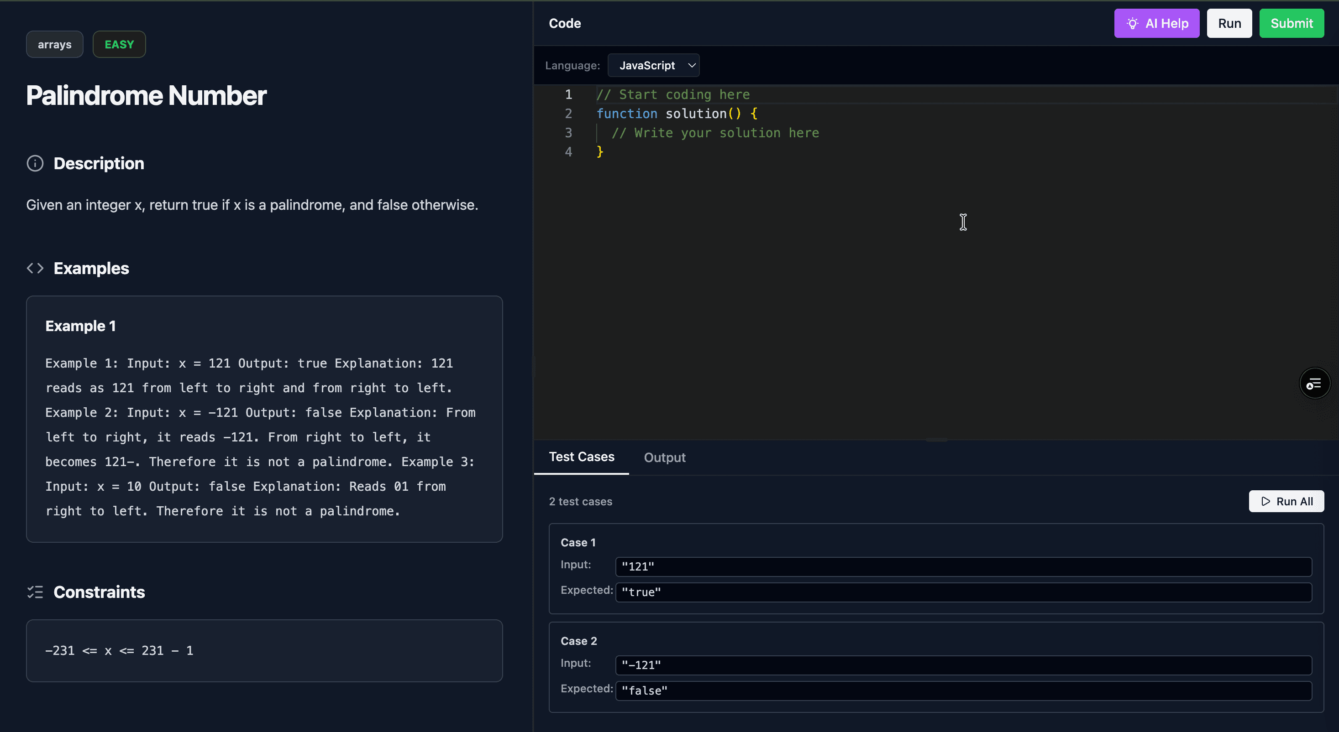Image resolution: width=1339 pixels, height=732 pixels.
Task: Click the chevron arrow in language selector
Action: [691, 65]
